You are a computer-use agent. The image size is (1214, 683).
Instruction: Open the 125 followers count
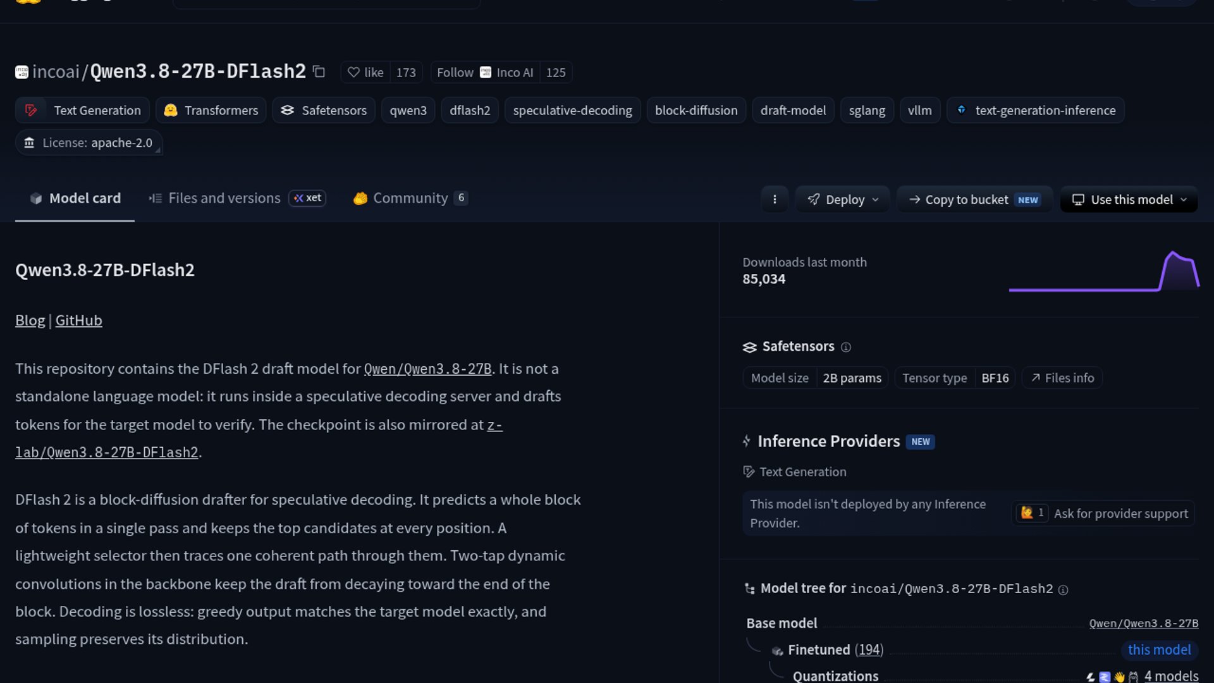click(556, 72)
